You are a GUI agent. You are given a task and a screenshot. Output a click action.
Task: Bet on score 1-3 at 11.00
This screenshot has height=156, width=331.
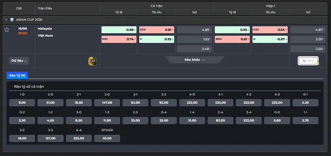click(x=107, y=121)
